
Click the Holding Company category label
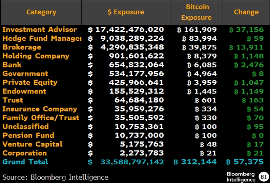coord(36,56)
